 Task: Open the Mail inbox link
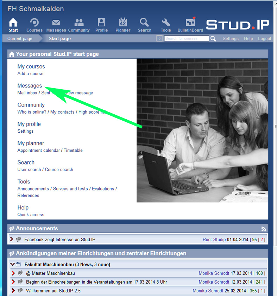pos(27,93)
